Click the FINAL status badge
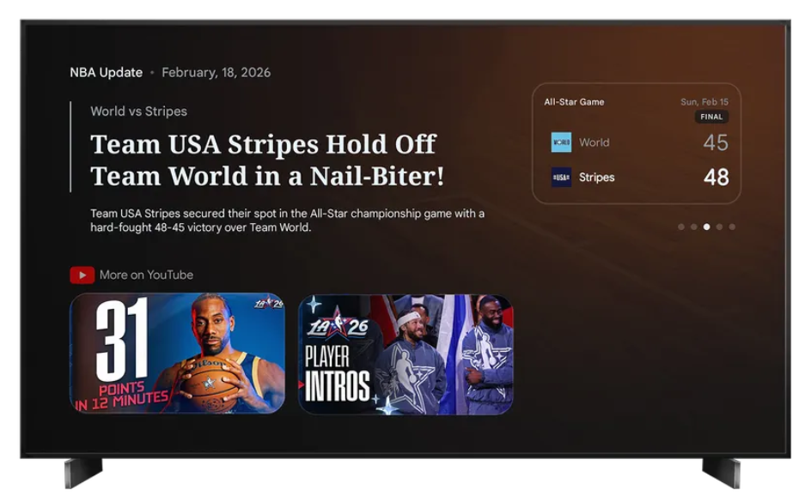This screenshot has height=502, width=805. 711,117
